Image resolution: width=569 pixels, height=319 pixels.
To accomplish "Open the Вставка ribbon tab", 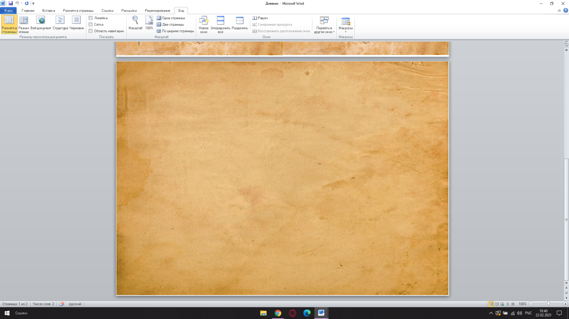I will click(48, 11).
